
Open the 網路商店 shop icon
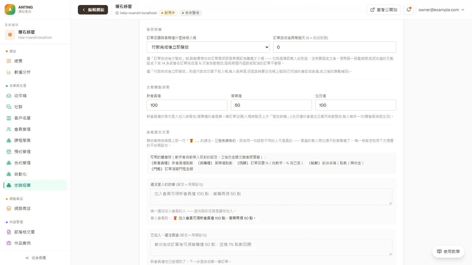pyautogui.click(x=9, y=208)
